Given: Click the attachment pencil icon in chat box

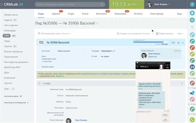Looking at the screenshot, I should (165, 120).
